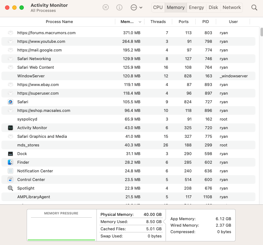Image resolution: width=263 pixels, height=245 pixels.
Task: Switch to the Energy tab
Action: tap(196, 7)
